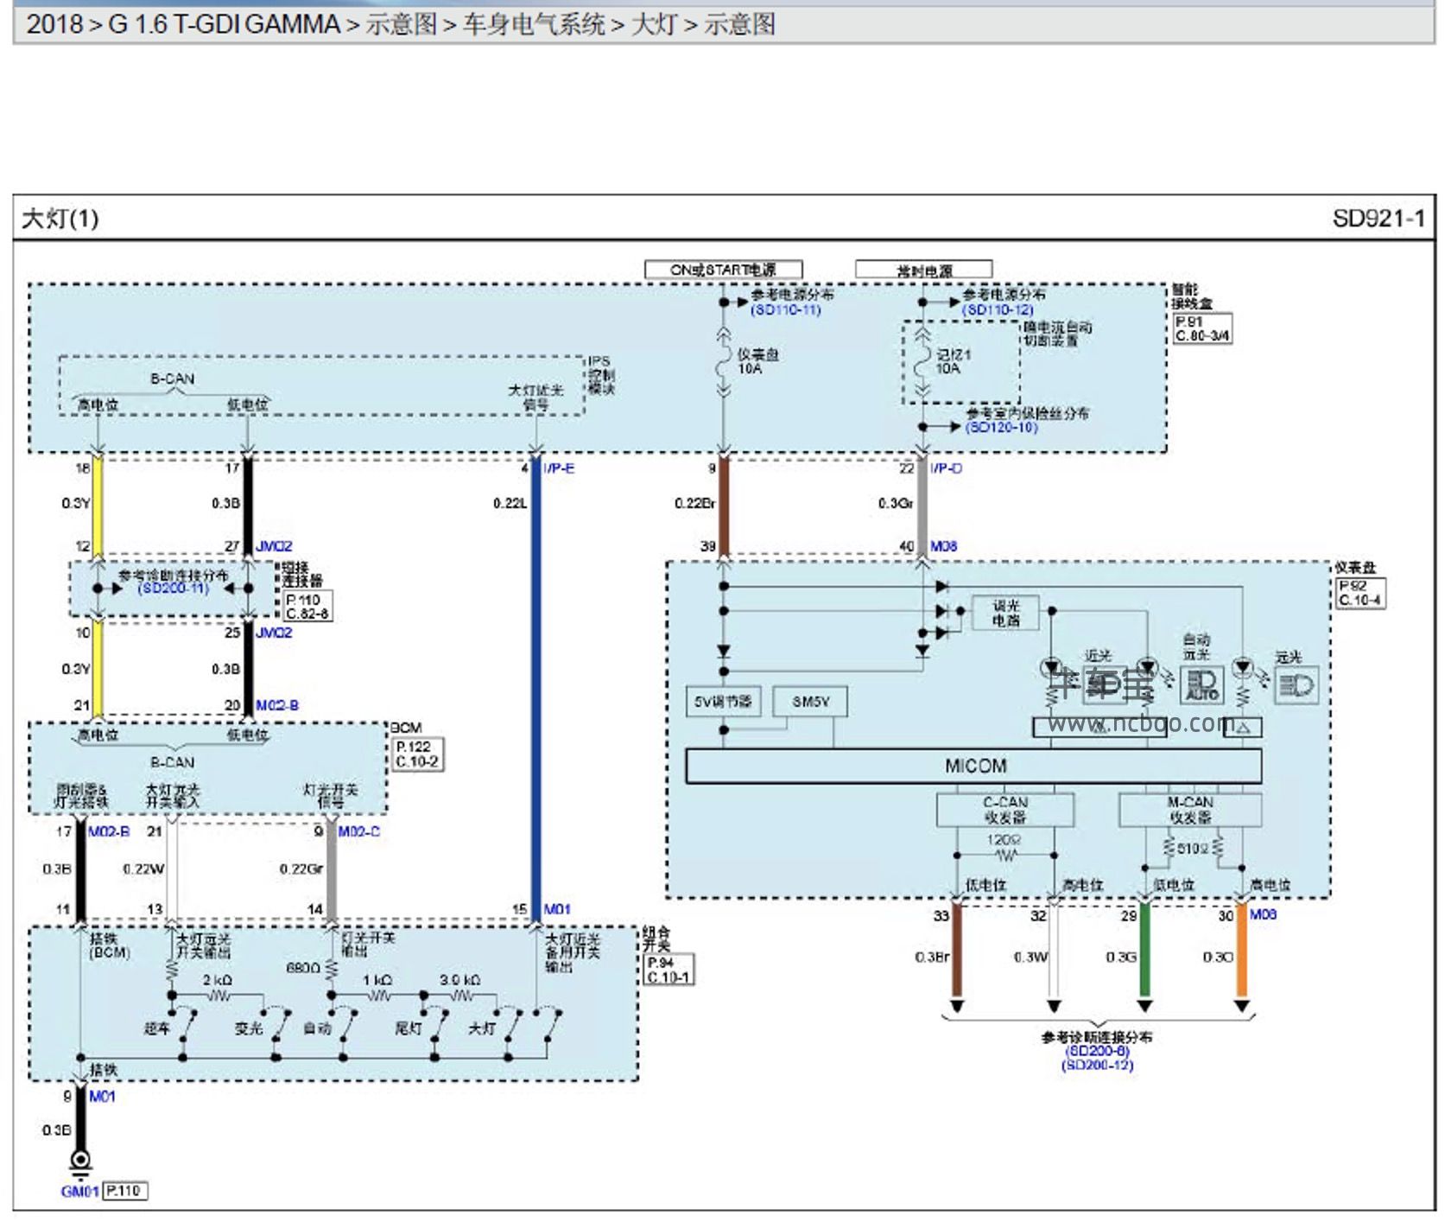Viewport: 1451px width, 1222px height.
Task: Click the 变光 dimmer switch label
Action: pyautogui.click(x=248, y=1028)
